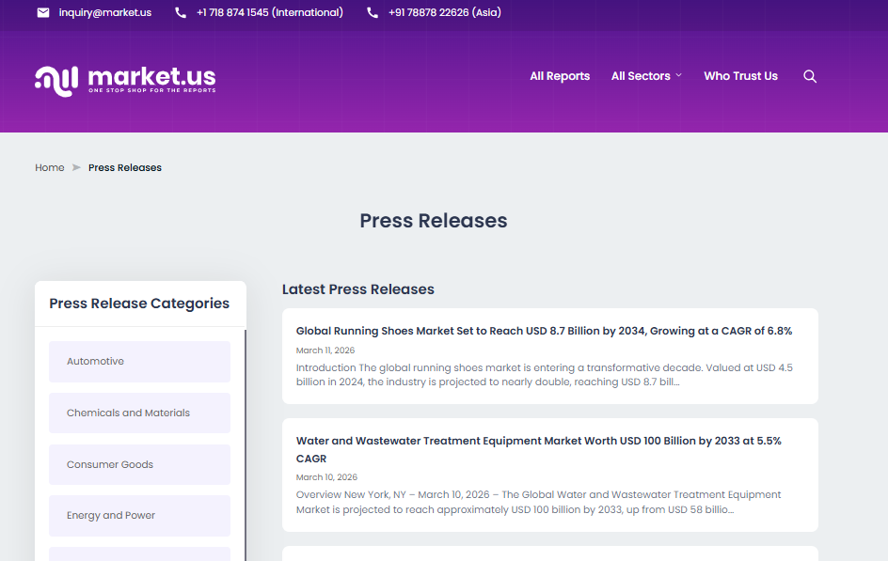Select the Chemicals and Materials category

139,413
